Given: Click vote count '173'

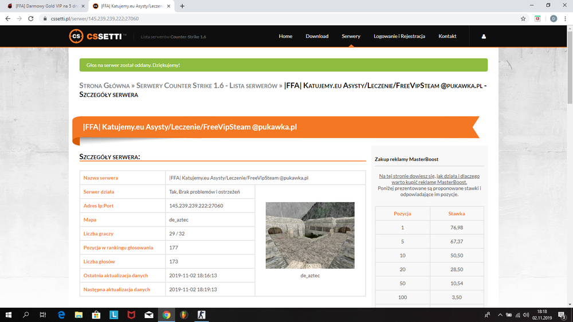Looking at the screenshot, I should click(x=173, y=261).
